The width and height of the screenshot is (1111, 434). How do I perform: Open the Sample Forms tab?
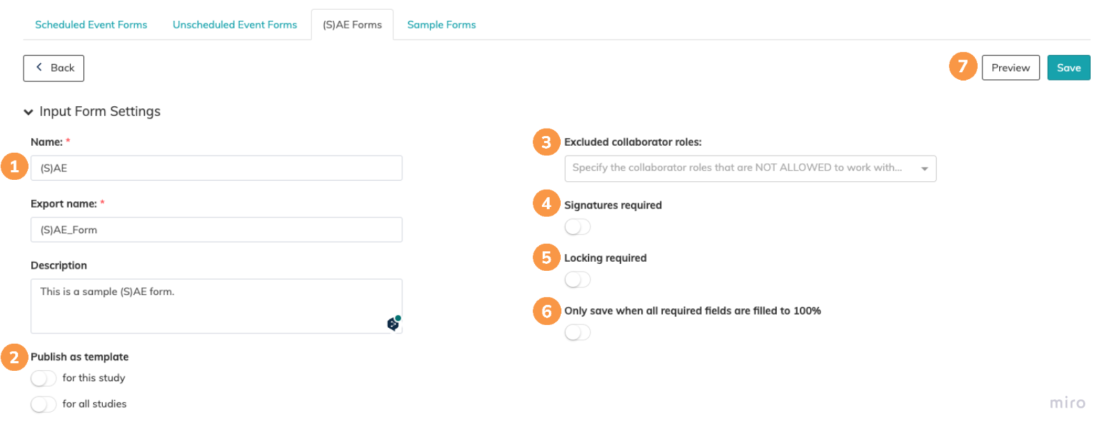(441, 25)
